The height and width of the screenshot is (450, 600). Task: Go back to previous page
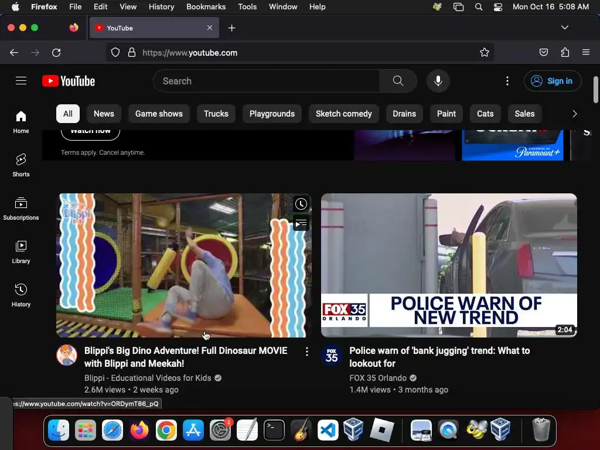point(14,52)
